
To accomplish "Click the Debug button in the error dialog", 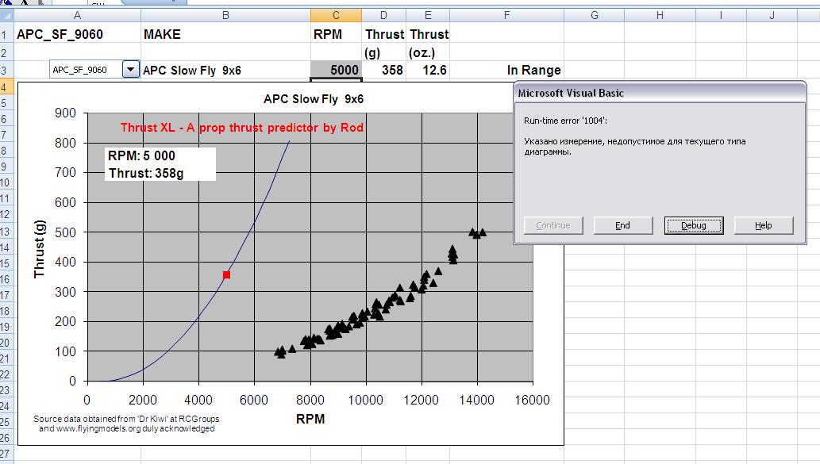I will pos(694,225).
